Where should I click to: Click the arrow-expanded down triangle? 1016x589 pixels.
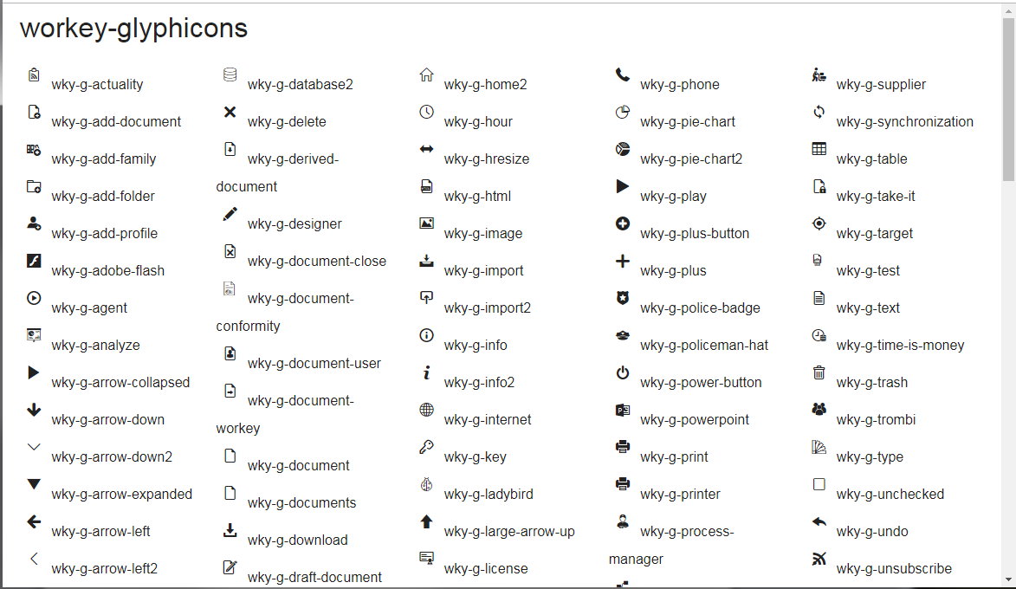pos(34,484)
